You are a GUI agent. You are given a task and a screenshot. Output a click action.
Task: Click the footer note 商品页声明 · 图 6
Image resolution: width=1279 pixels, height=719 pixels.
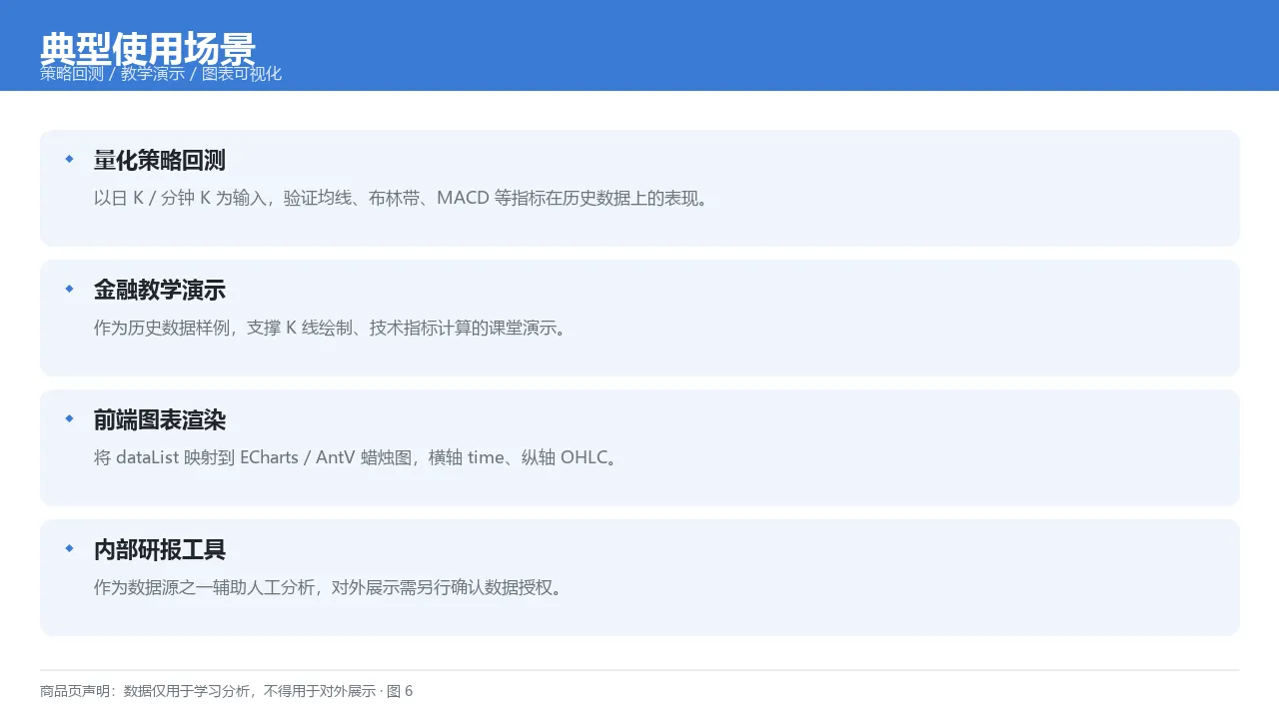[227, 691]
